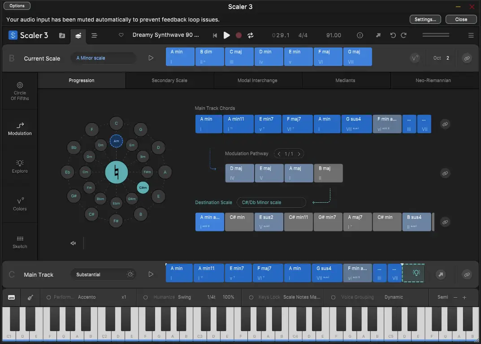Viewport: 481px width, 344px height.
Task: Enable the Perform toggle
Action: click(x=48, y=297)
